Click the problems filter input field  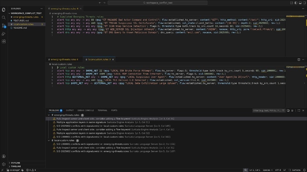(267, 111)
